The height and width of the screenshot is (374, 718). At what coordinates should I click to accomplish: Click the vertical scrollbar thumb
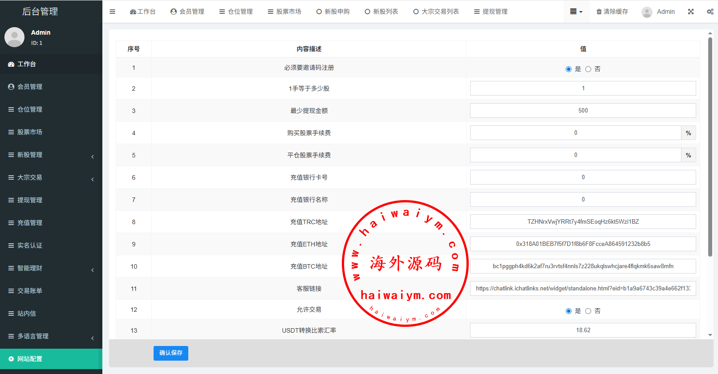(x=710, y=147)
